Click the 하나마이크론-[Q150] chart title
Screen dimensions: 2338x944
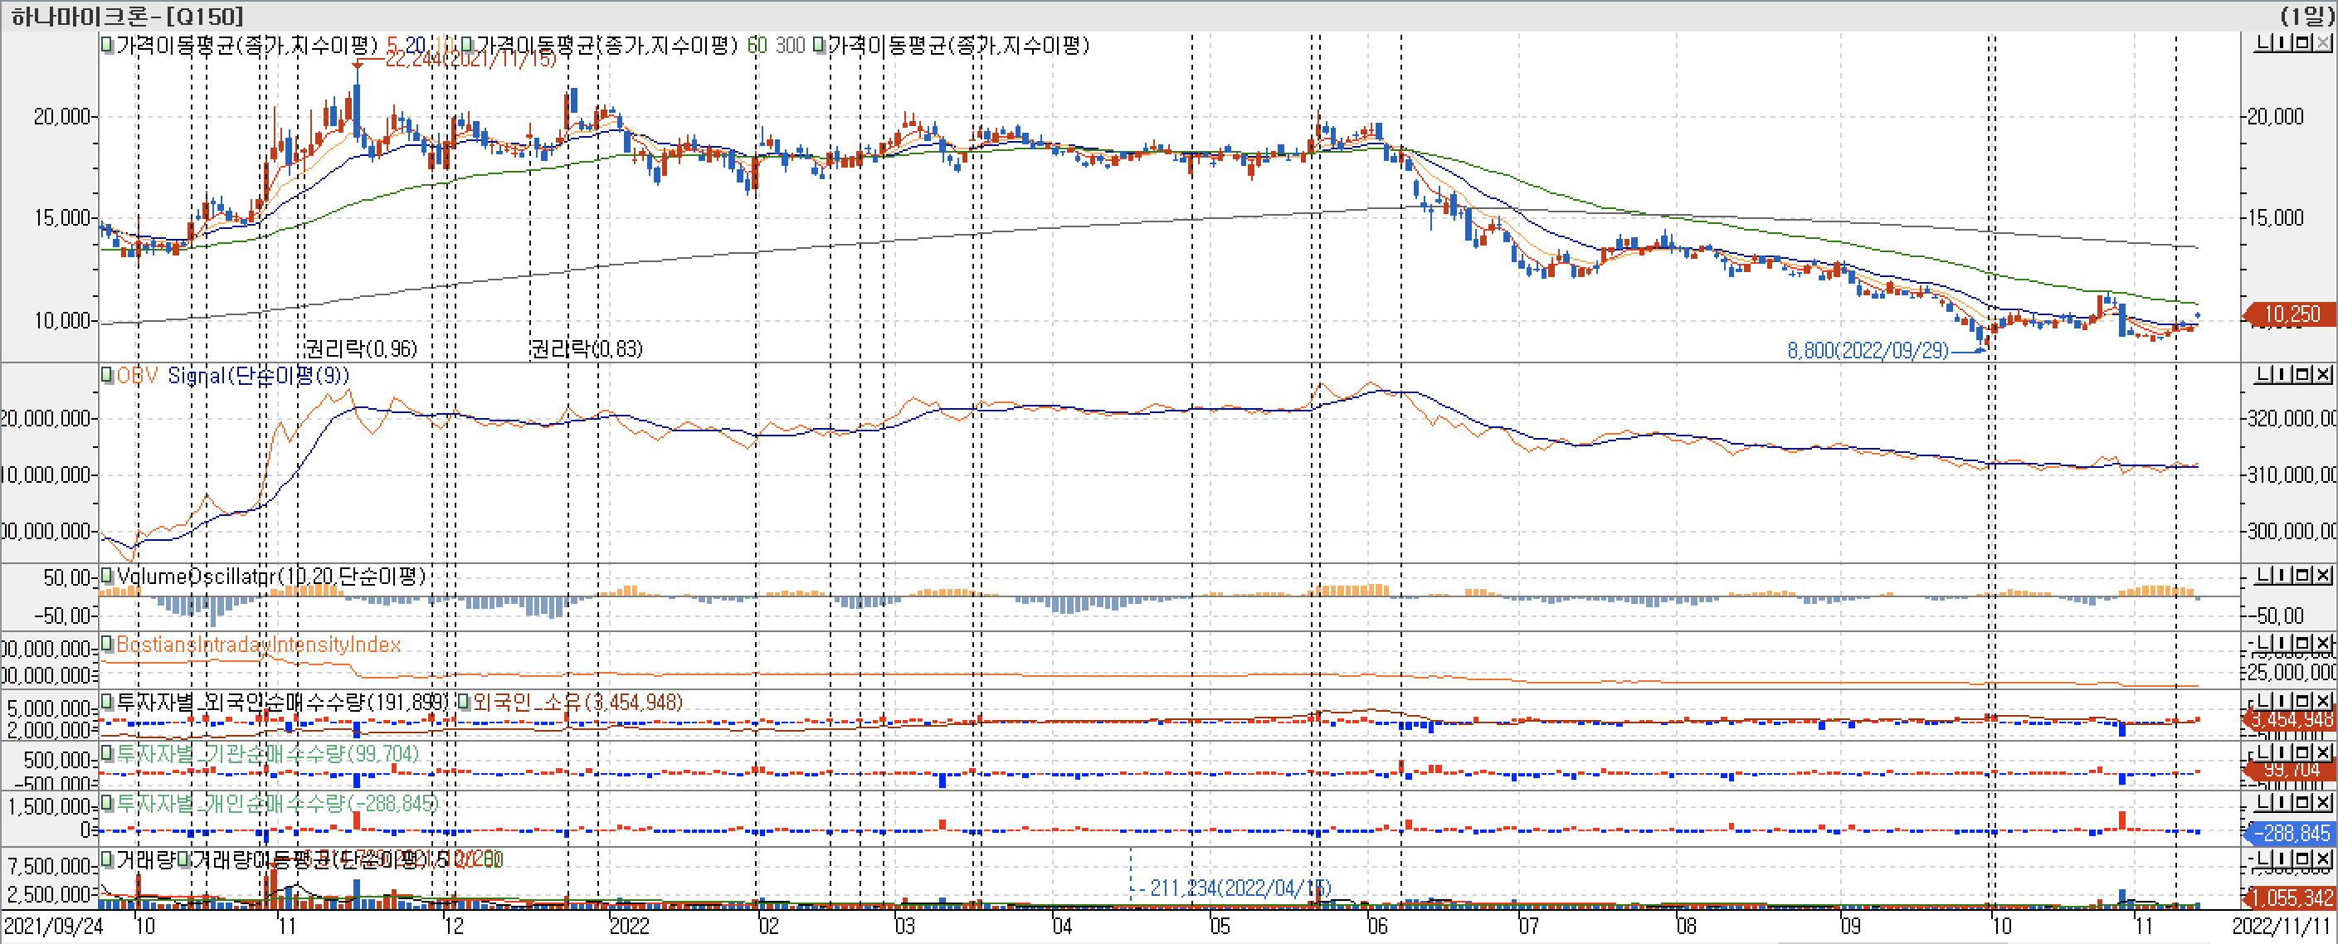(x=126, y=16)
